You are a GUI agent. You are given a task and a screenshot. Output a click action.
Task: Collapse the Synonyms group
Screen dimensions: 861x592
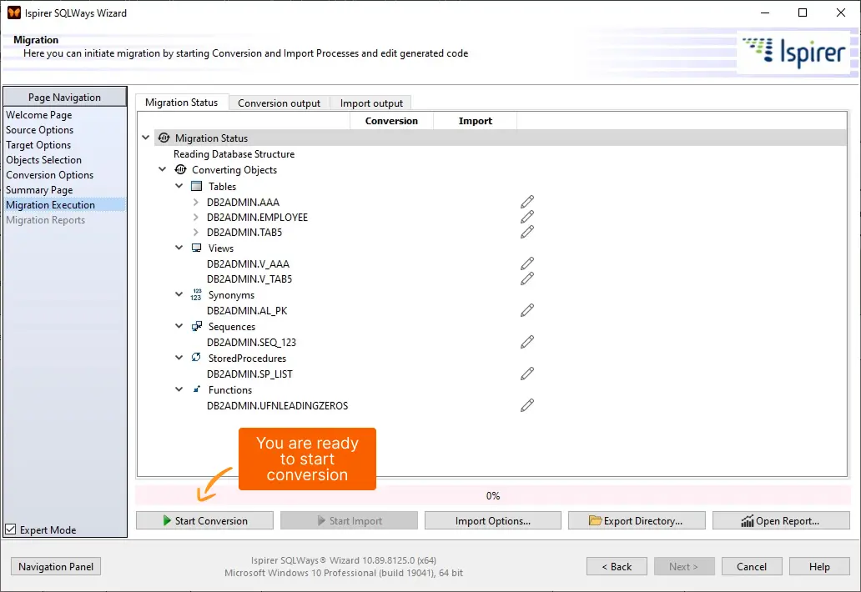tap(179, 294)
